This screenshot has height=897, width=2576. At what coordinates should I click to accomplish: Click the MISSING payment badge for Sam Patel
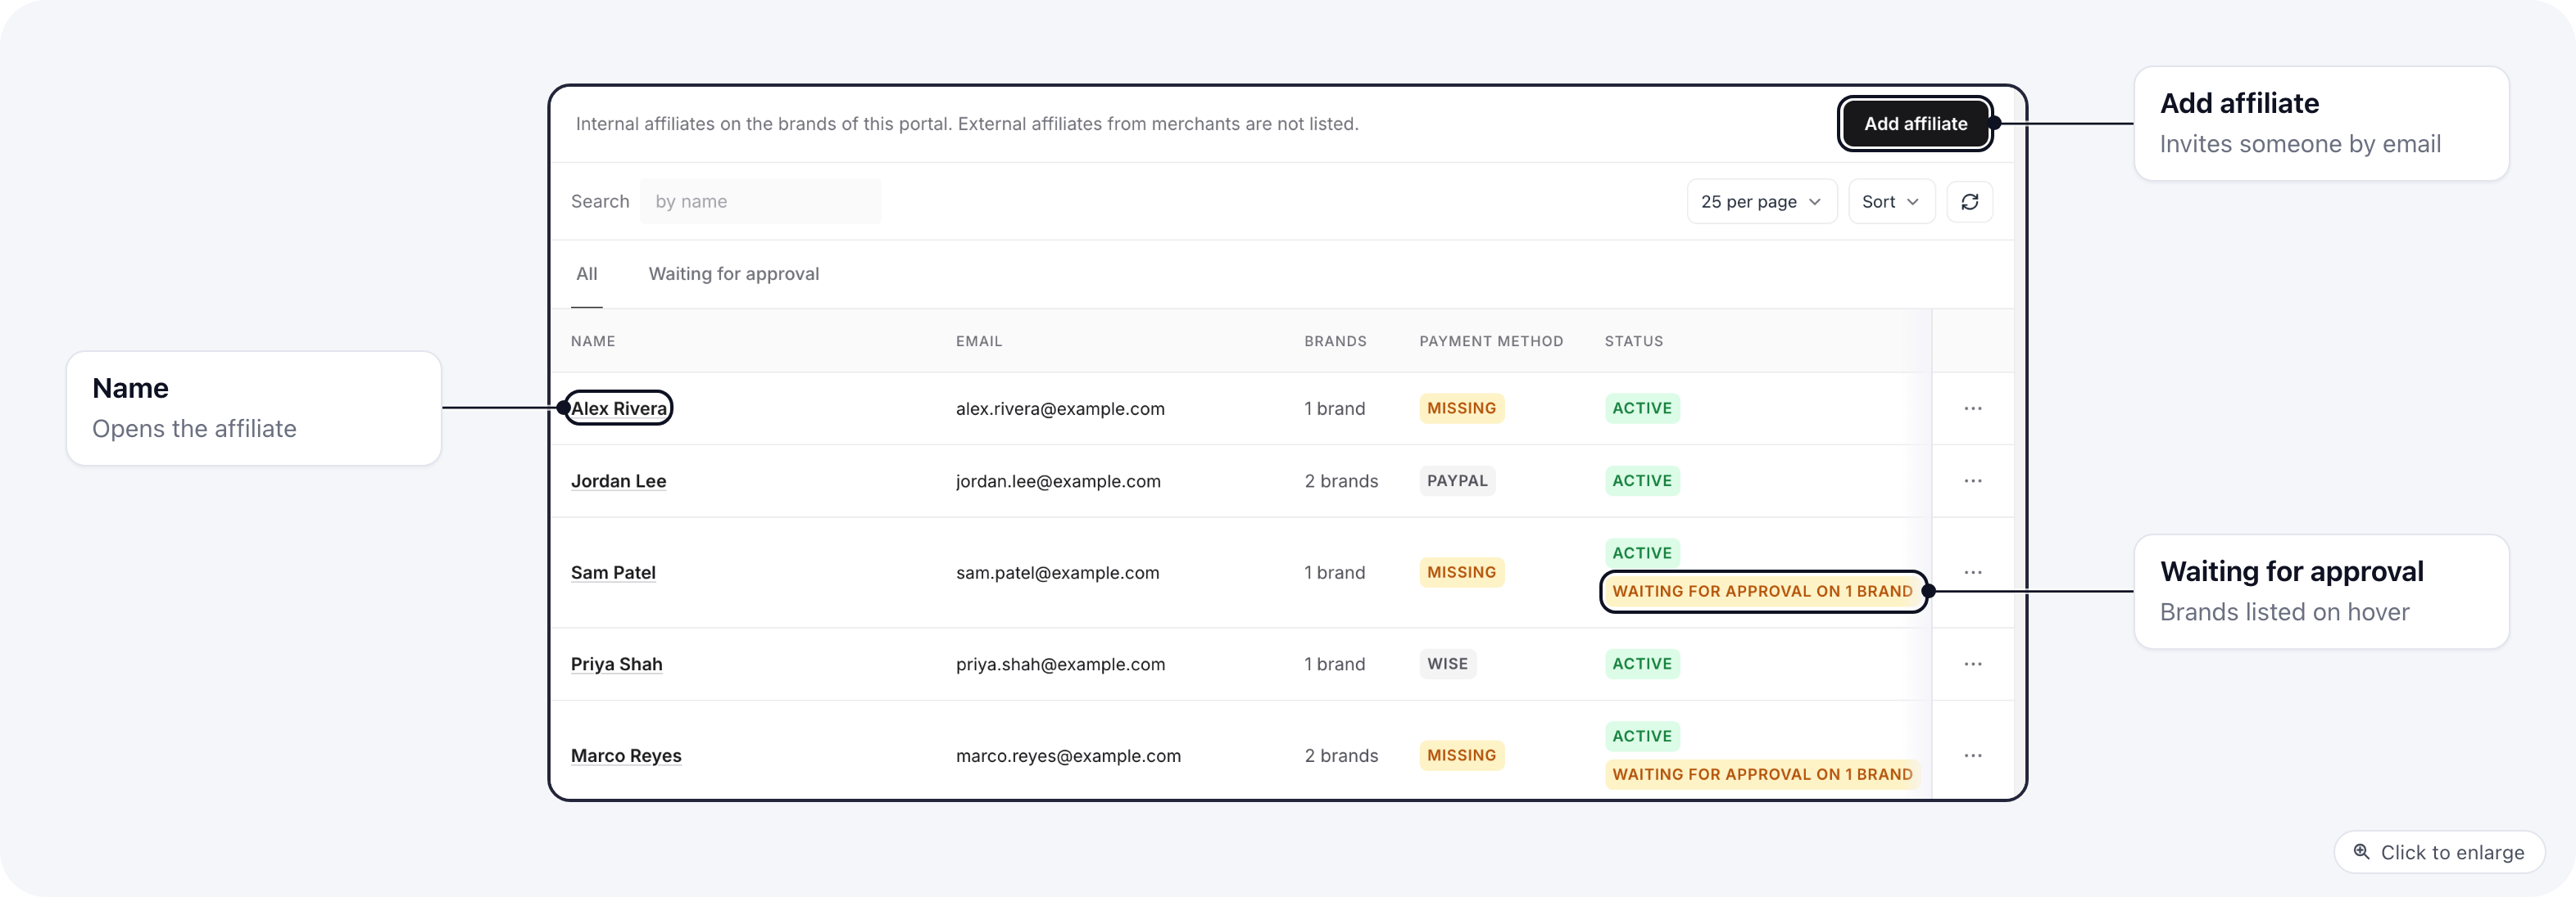click(x=1461, y=572)
